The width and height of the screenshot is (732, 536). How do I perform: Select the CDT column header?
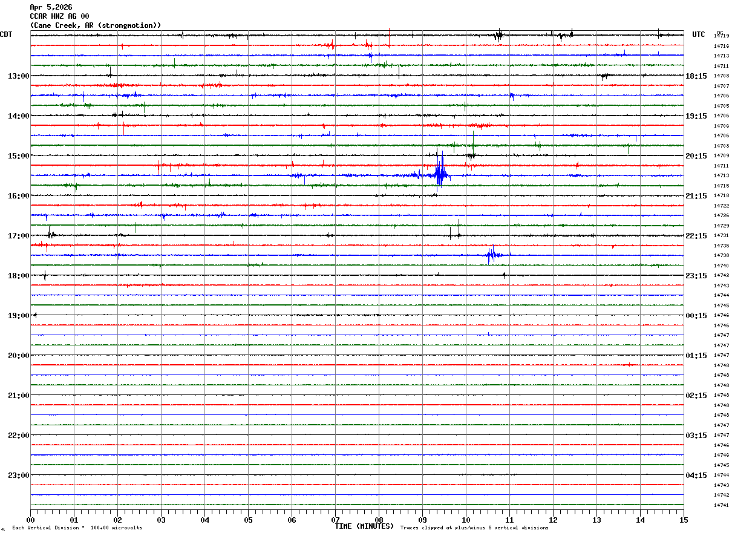[x=7, y=34]
